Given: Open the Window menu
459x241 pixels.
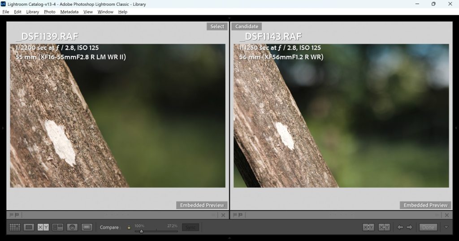Looking at the screenshot, I should point(105,12).
